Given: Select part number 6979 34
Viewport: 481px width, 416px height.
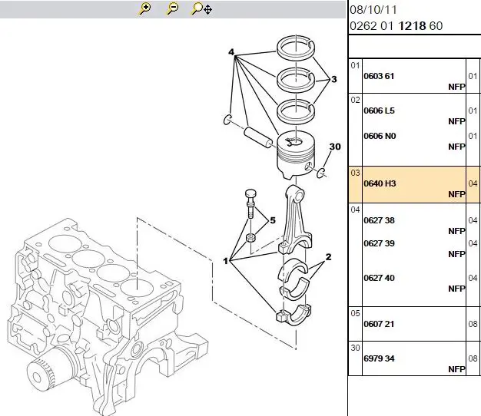Looking at the screenshot, I should point(379,358).
